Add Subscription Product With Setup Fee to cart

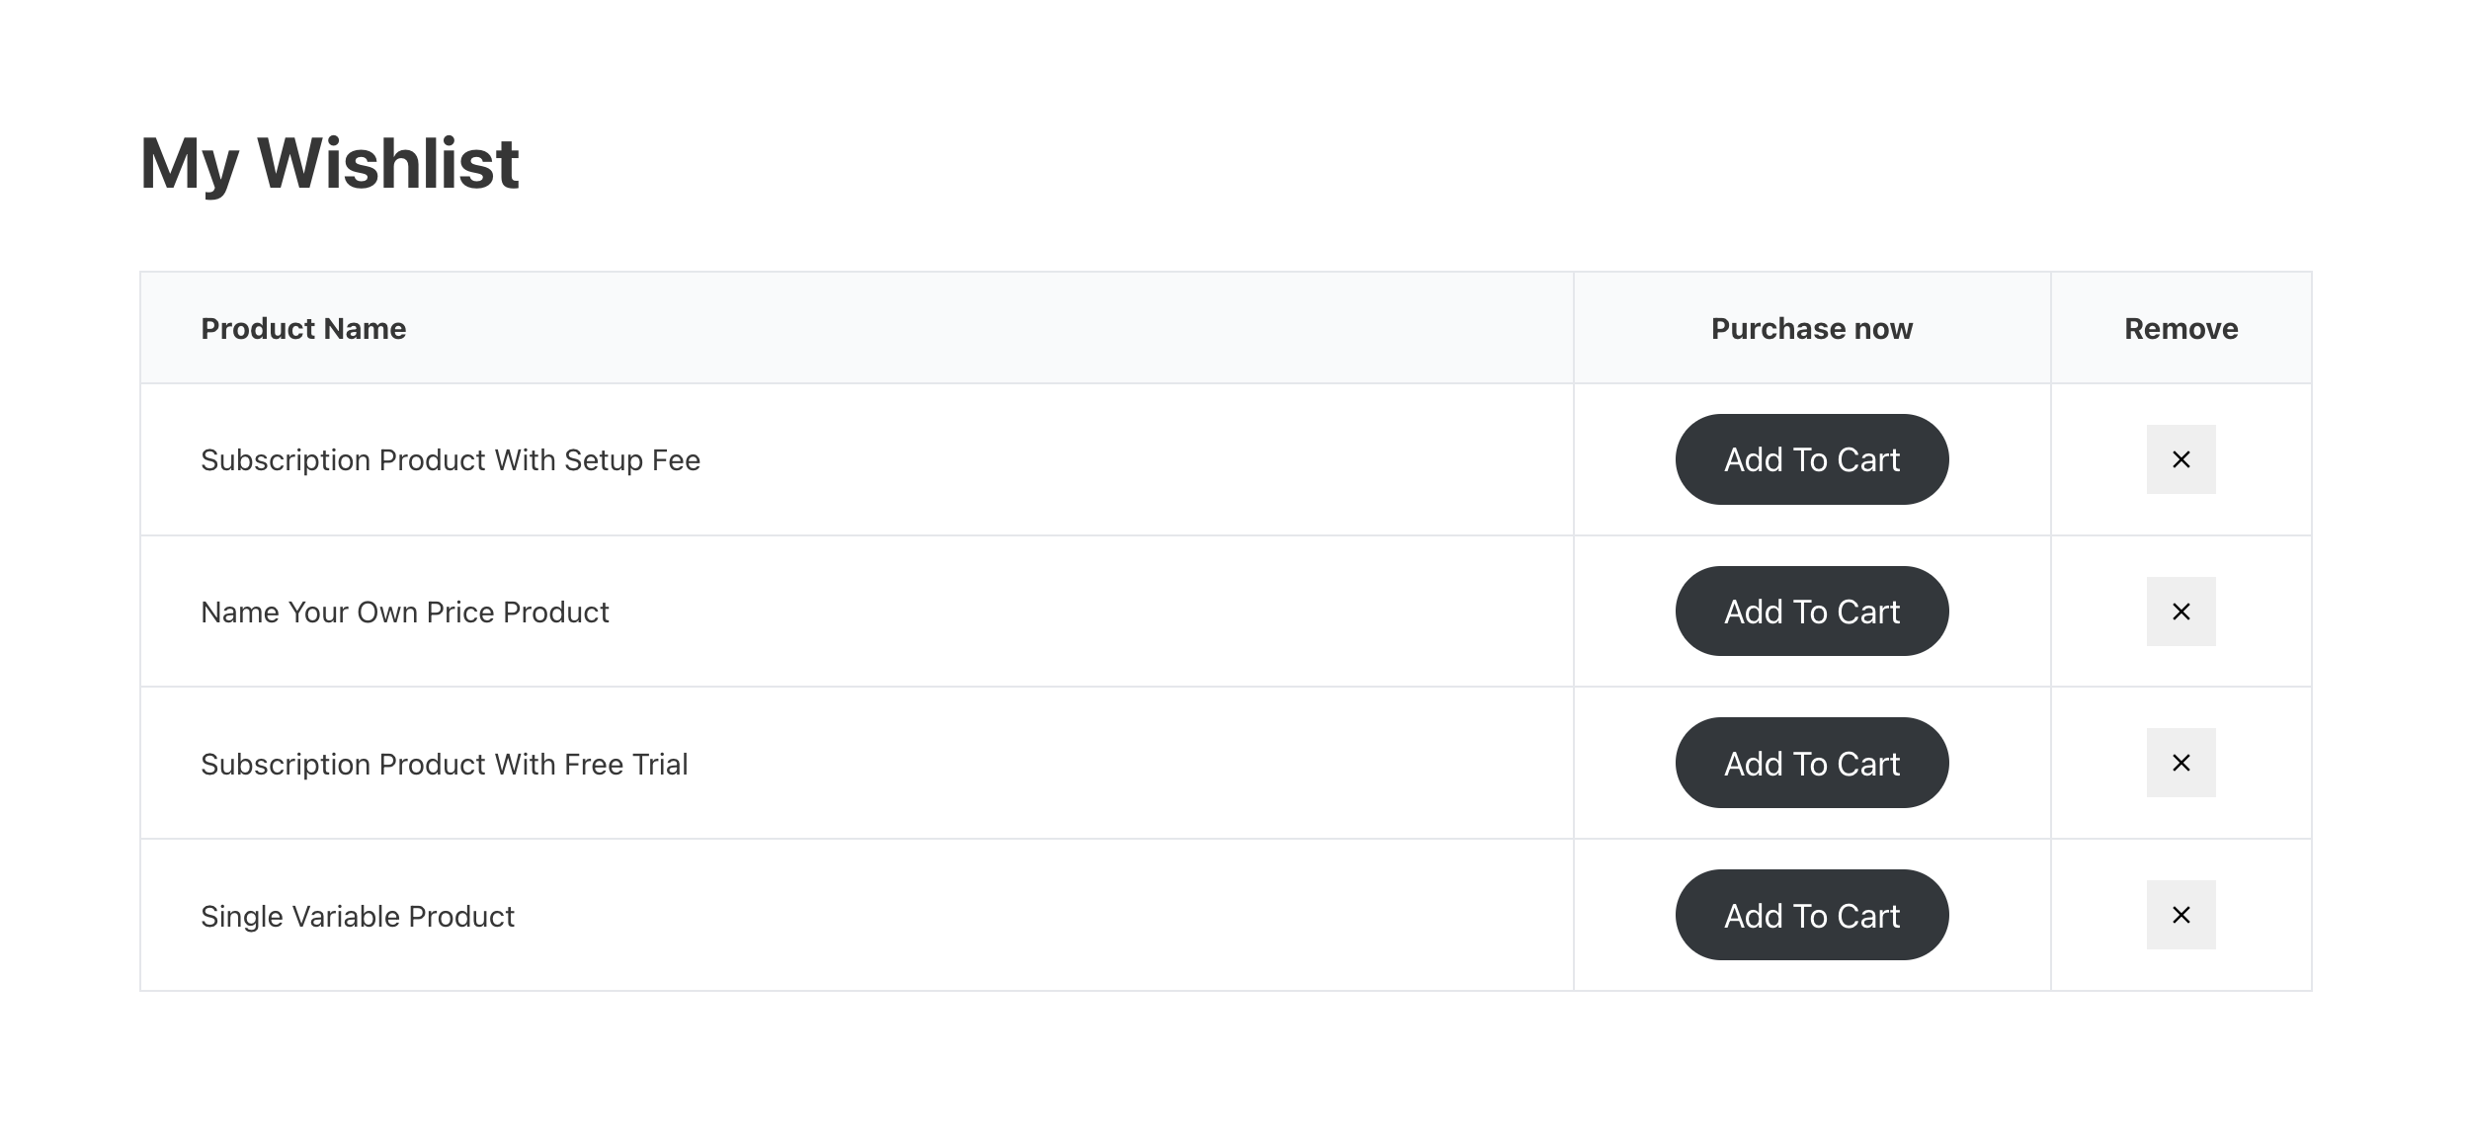pyautogui.click(x=1811, y=459)
